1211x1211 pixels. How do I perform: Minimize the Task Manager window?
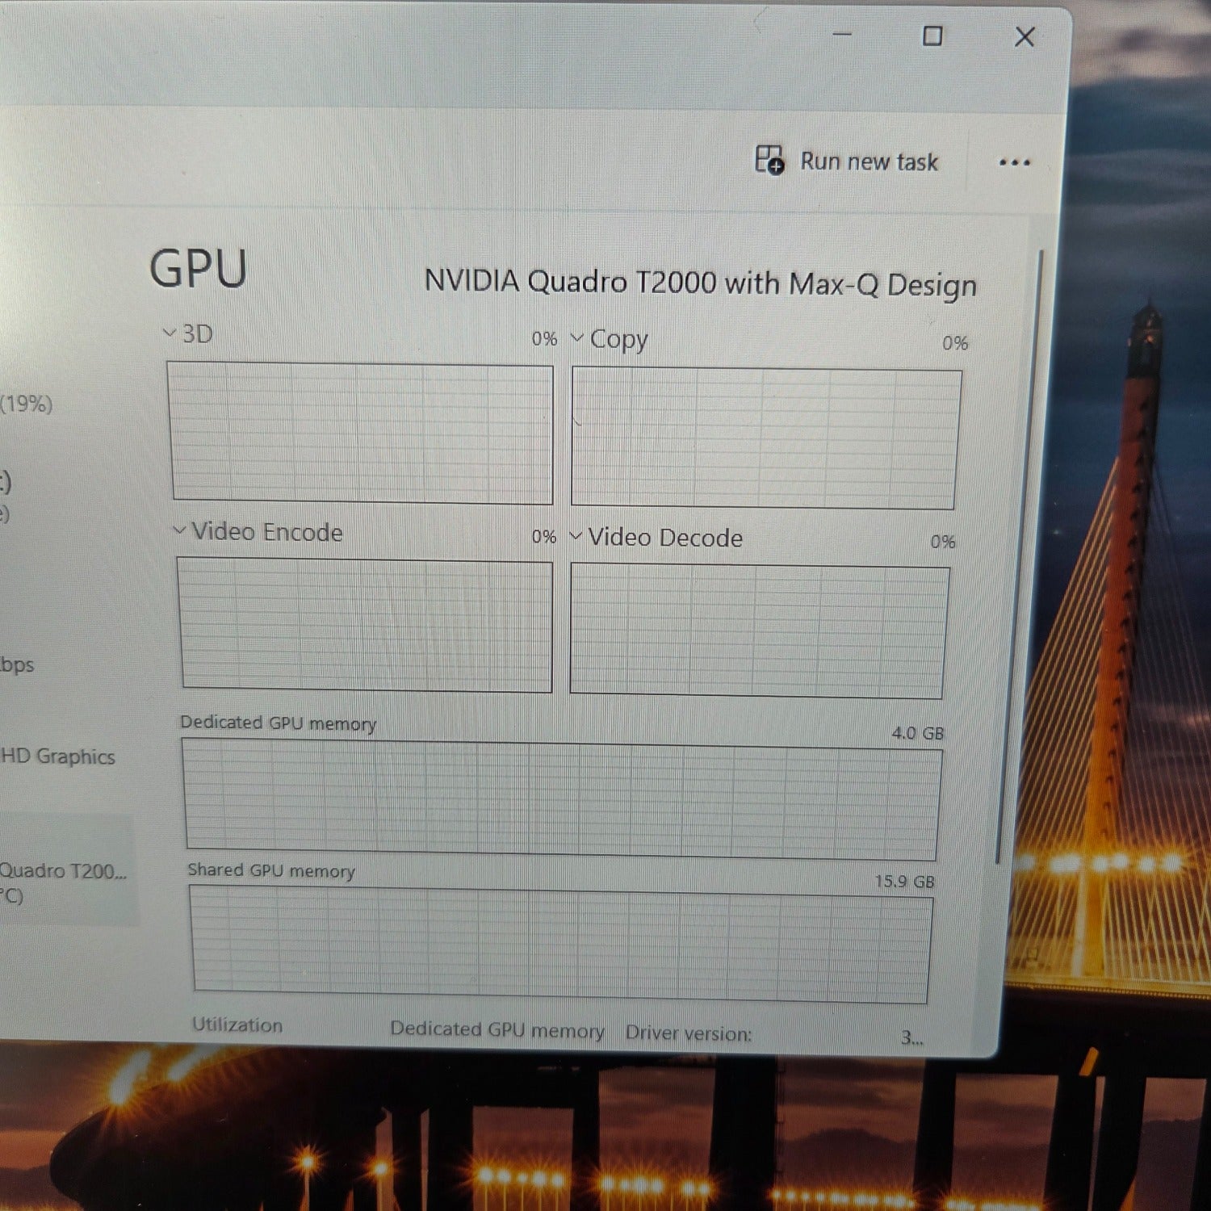(x=842, y=35)
